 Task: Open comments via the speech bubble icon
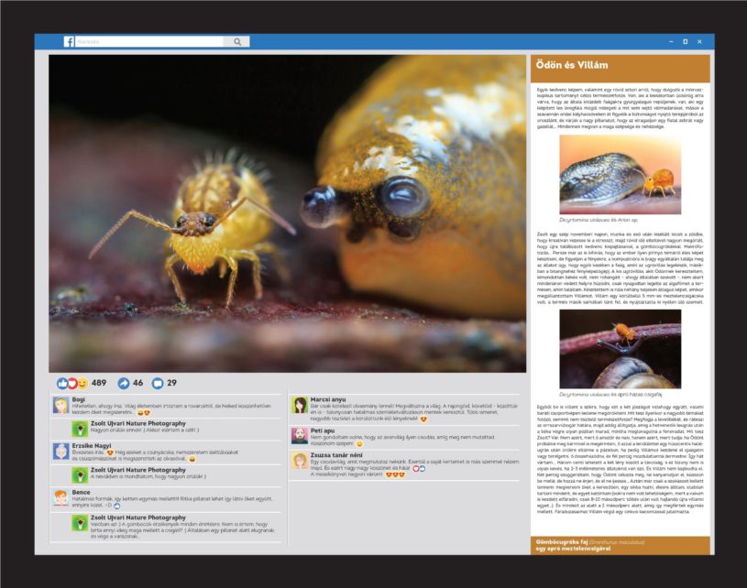coord(157,383)
